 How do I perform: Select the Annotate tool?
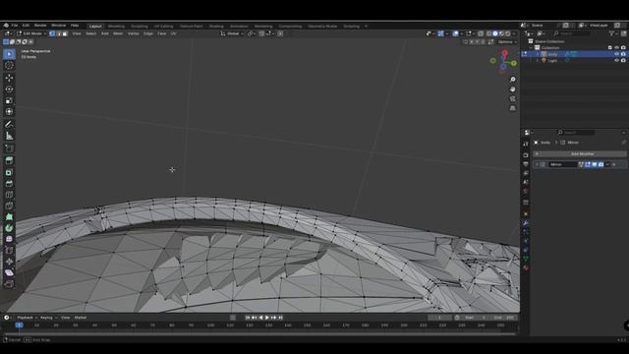[x=9, y=125]
